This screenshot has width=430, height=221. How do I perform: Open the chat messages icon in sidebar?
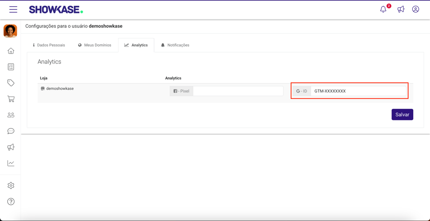[11, 131]
